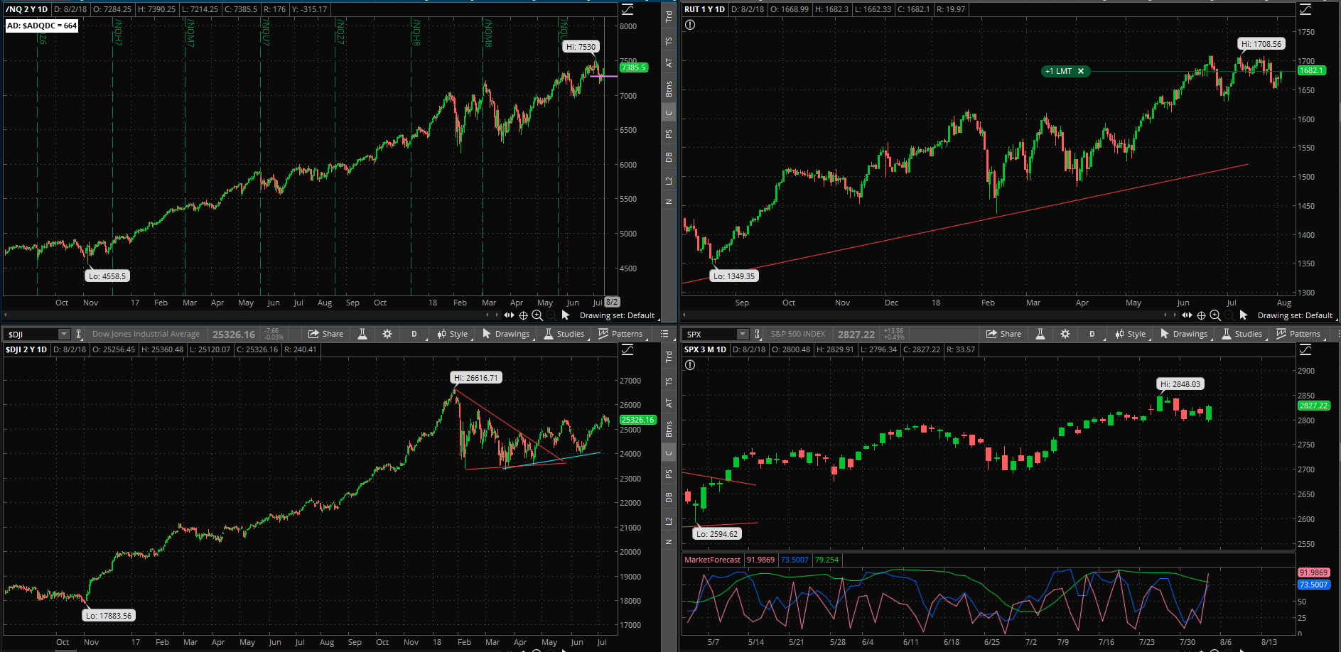Toggle the TS side tab beside the /NQ chart
Screen dimensions: 1341x652
(669, 41)
